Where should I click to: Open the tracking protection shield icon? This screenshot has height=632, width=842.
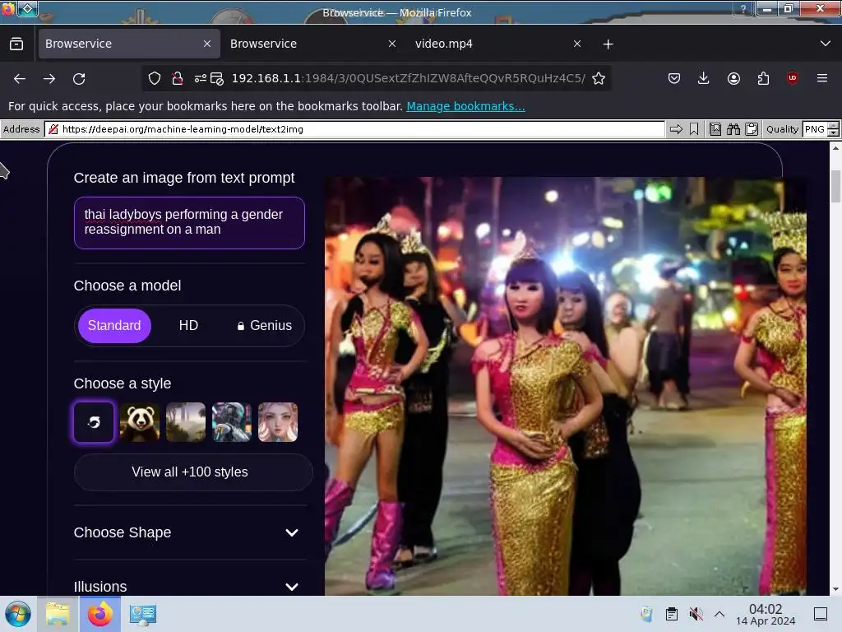click(x=155, y=78)
